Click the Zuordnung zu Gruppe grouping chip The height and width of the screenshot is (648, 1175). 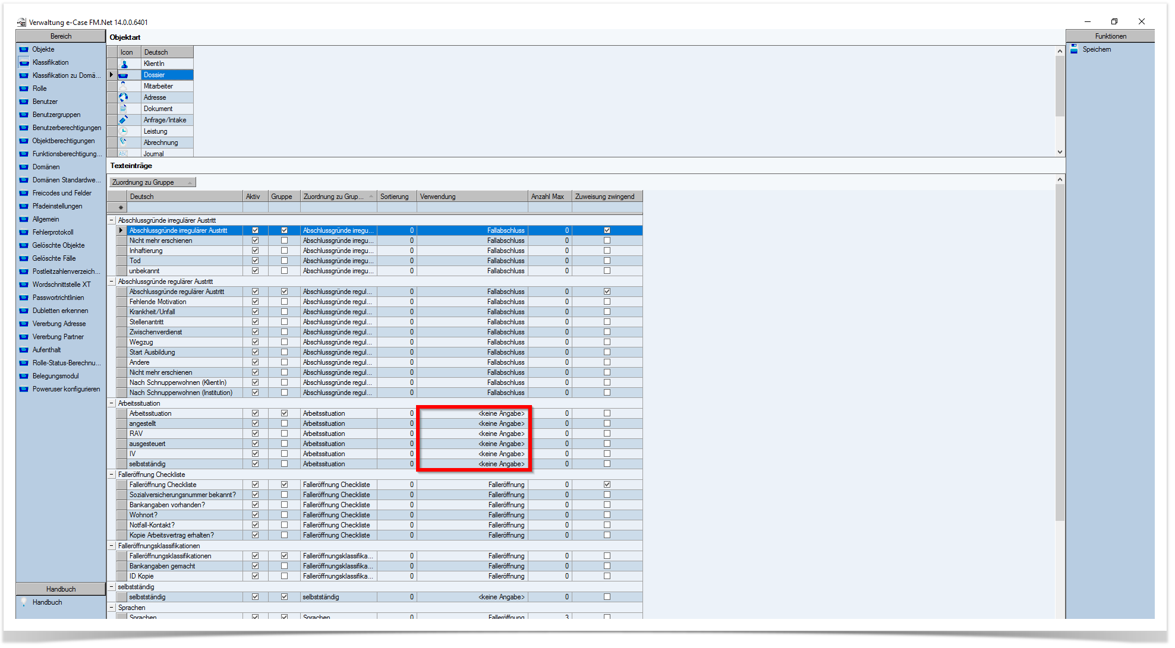coord(153,182)
